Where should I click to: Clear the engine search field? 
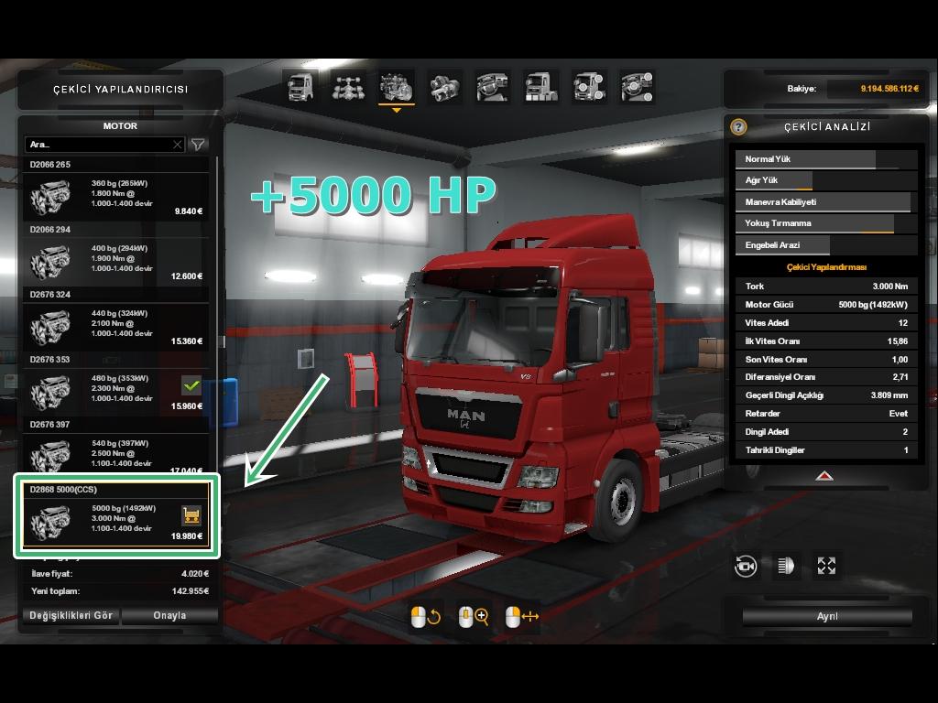click(177, 144)
